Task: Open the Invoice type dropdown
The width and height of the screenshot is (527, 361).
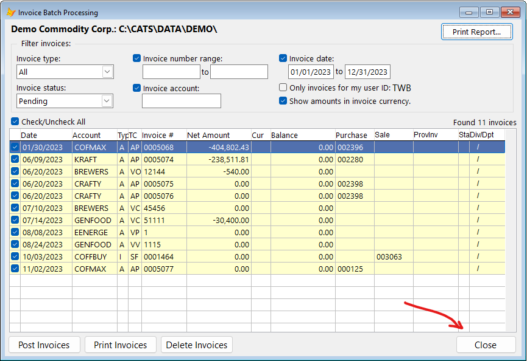Action: (107, 72)
